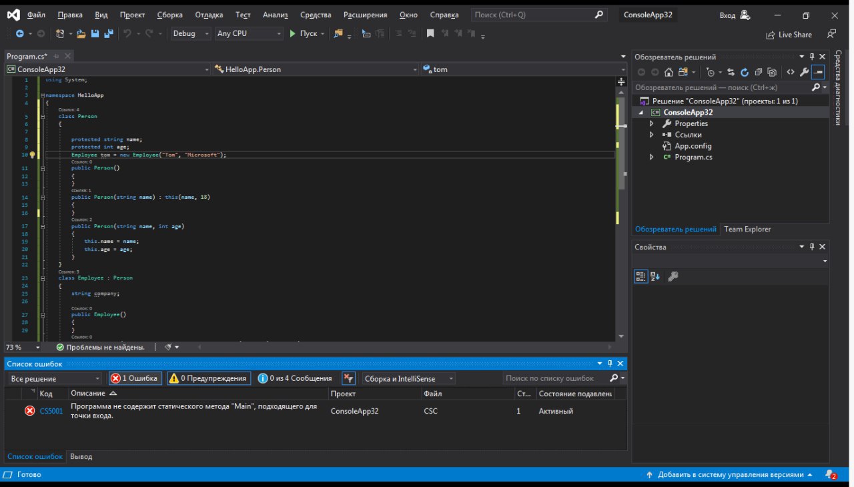Click the Home icon in Solution Explorer

[669, 72]
